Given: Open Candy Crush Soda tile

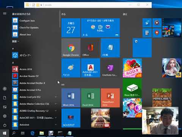Looking at the screenshot, I should click(132, 68).
